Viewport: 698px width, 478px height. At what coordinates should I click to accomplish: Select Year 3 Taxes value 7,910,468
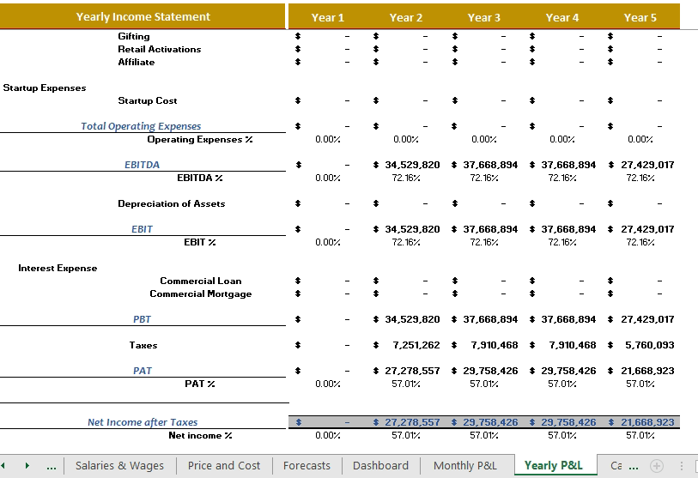click(x=495, y=345)
